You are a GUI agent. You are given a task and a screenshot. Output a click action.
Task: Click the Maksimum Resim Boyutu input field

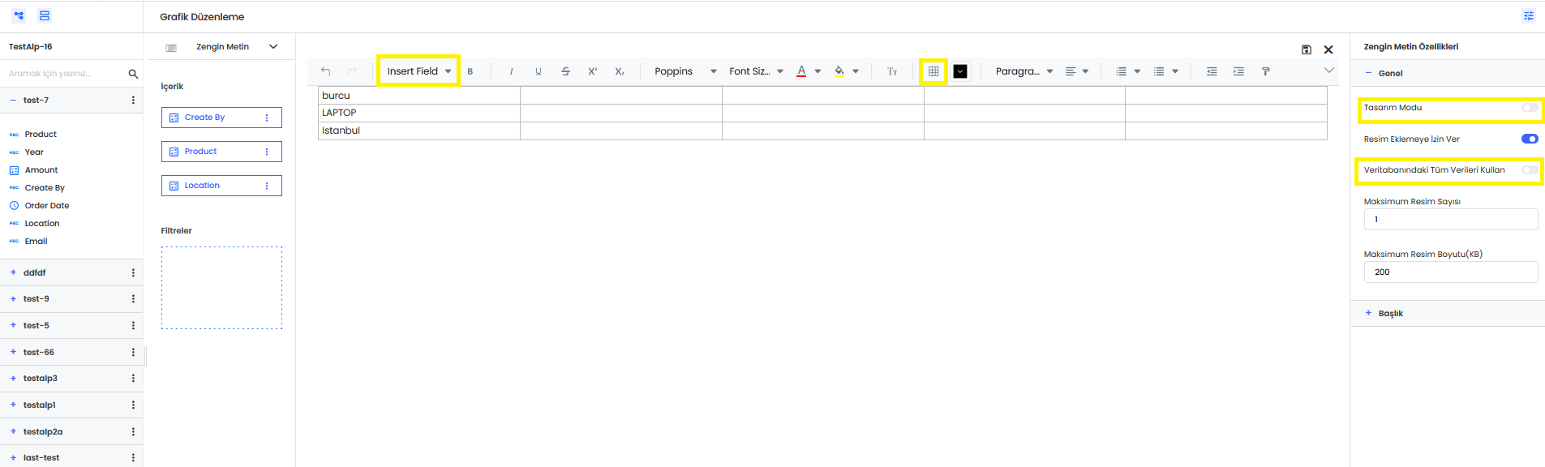1450,272
